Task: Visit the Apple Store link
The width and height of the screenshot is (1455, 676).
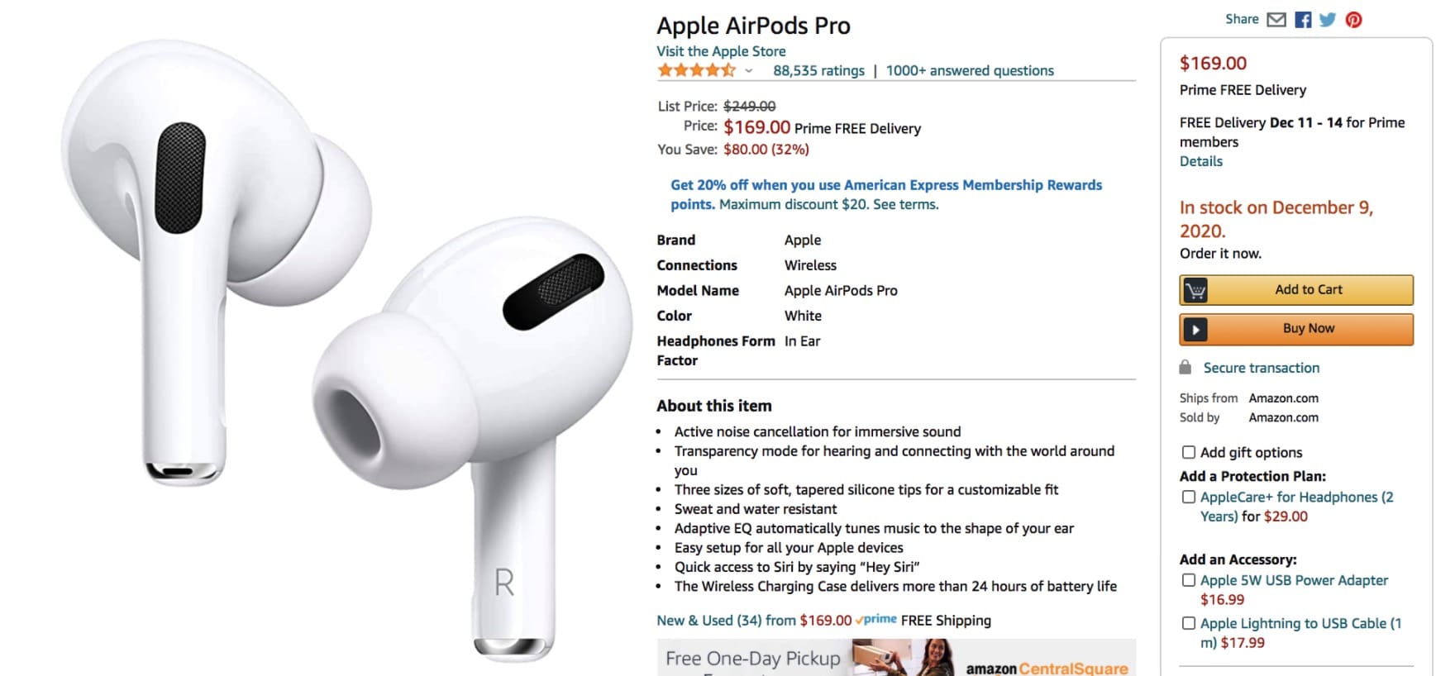Action: 721,51
